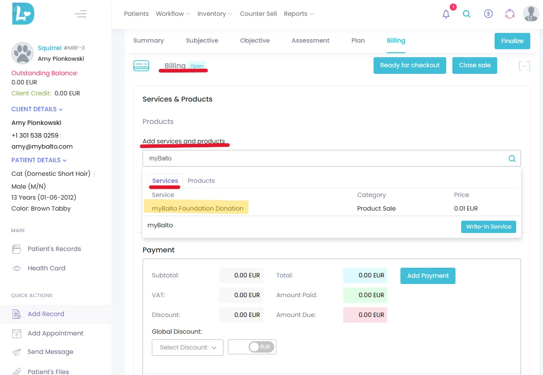Screen dimensions: 543x375
Task: Select the Billing tab
Action: click(x=396, y=40)
